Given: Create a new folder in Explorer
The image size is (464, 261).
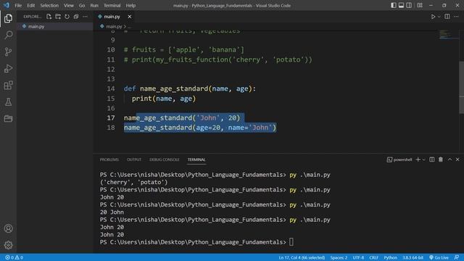Looking at the screenshot, I should click(58, 17).
